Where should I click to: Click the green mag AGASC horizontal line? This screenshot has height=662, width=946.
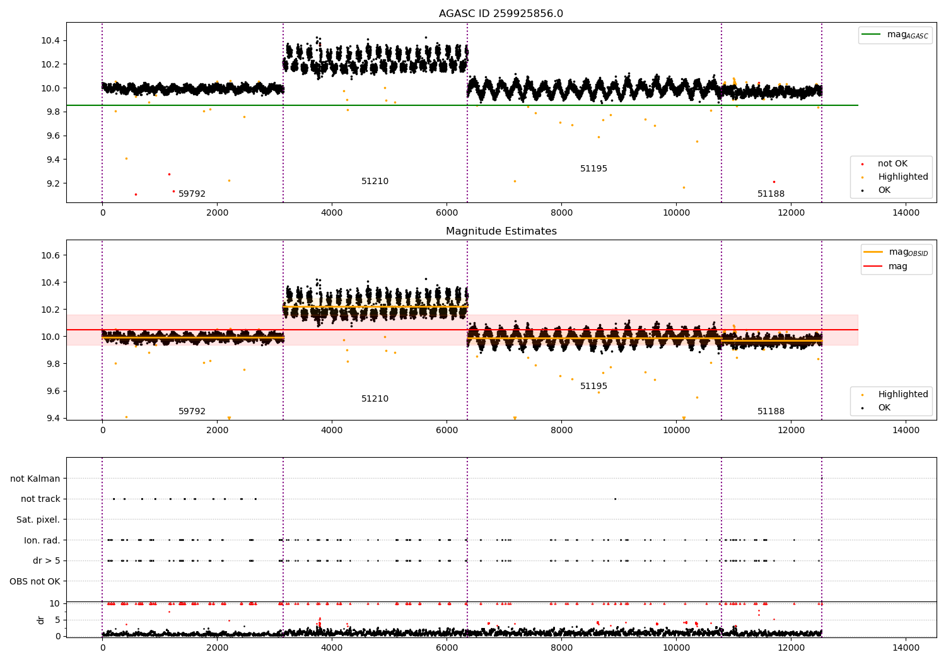pyautogui.click(x=462, y=105)
